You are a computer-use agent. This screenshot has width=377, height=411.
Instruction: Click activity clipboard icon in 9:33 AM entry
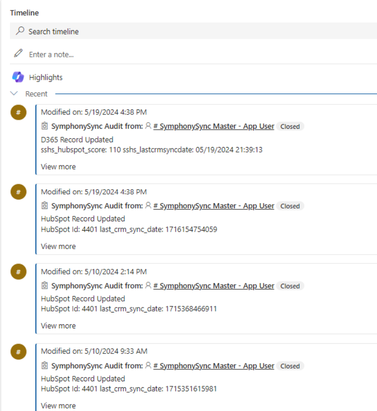point(45,365)
